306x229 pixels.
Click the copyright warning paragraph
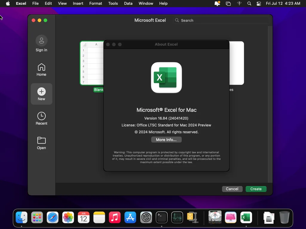(166, 157)
